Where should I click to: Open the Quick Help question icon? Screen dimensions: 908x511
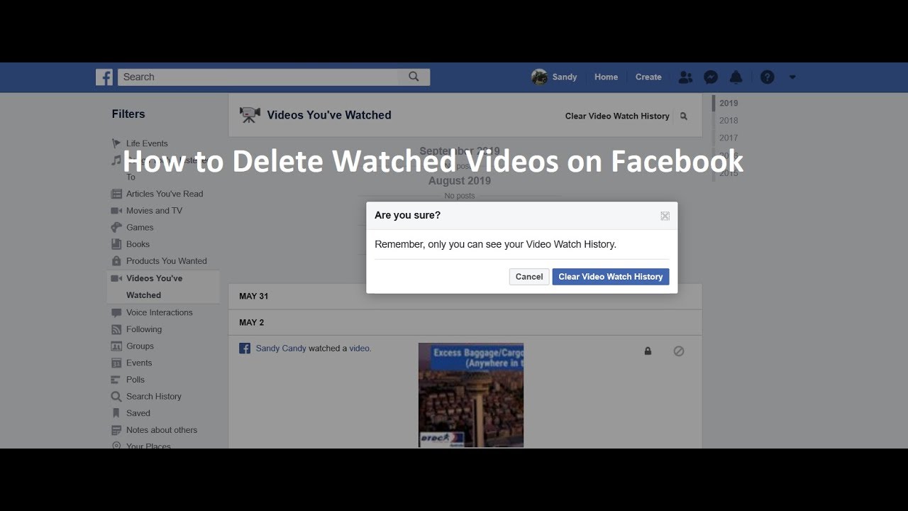[767, 77]
